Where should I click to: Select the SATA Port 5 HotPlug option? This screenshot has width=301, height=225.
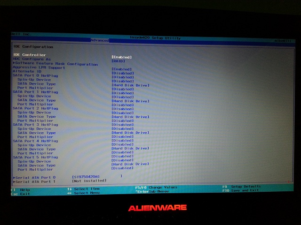35,157
